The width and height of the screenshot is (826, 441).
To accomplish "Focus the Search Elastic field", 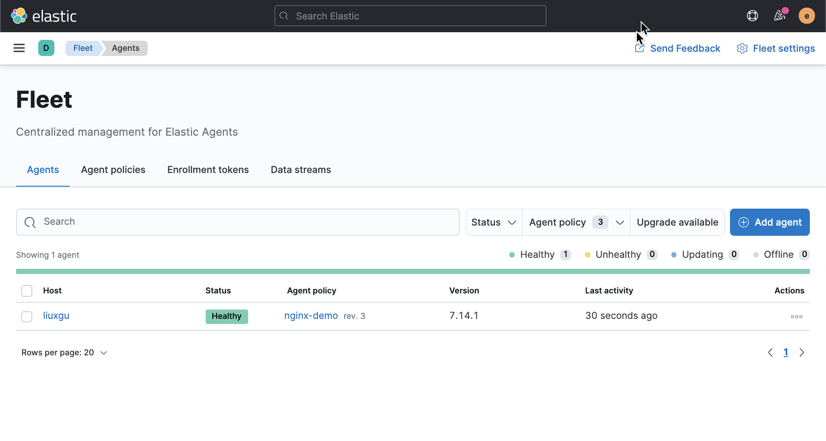I will [410, 16].
